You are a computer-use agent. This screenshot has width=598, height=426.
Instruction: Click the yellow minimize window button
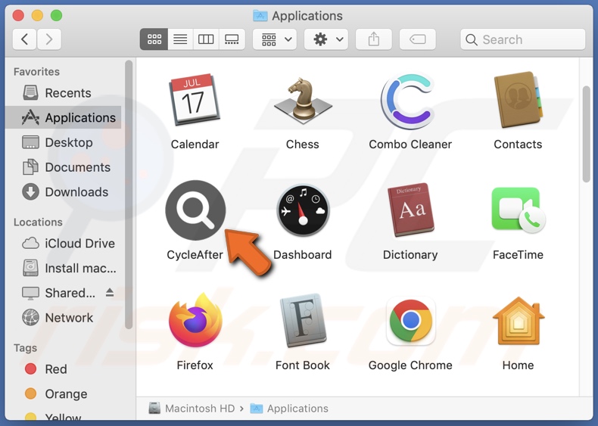coord(37,16)
